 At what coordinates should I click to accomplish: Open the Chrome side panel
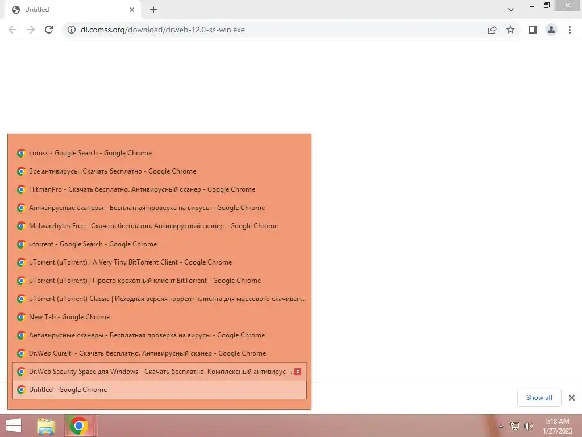click(533, 30)
